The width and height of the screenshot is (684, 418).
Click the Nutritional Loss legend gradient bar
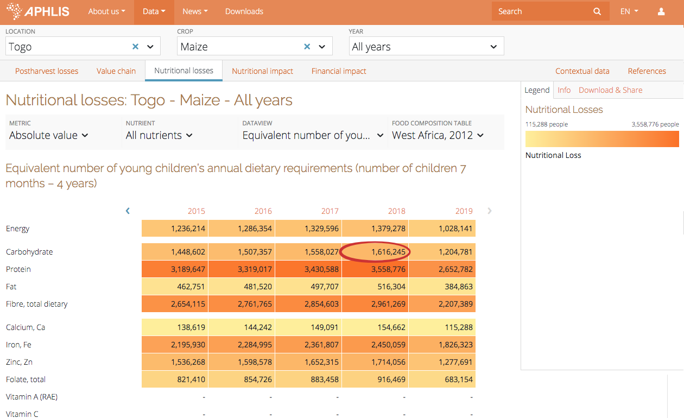click(602, 139)
